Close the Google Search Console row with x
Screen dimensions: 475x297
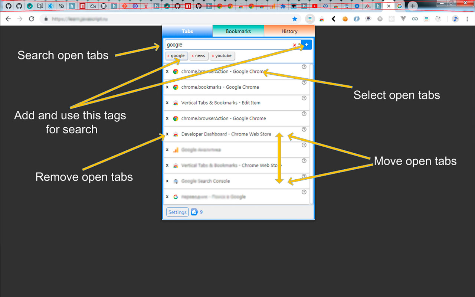pos(167,181)
